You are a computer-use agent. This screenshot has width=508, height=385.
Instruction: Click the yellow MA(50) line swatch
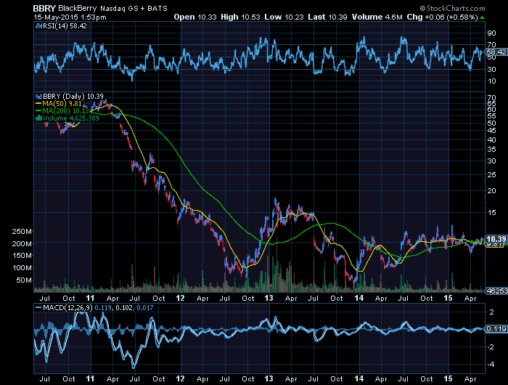click(x=38, y=104)
